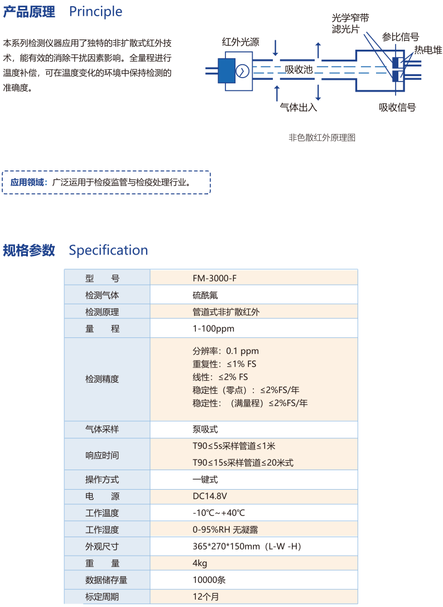Click the 气体出入 label below the diagram

coord(298,107)
